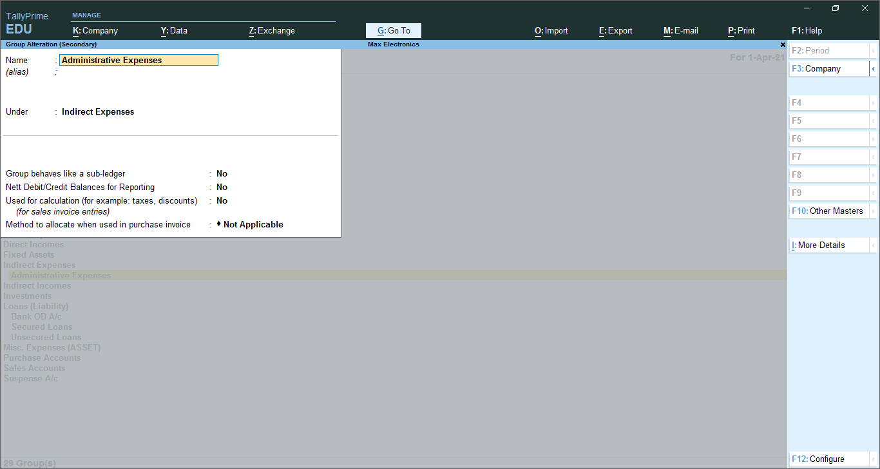This screenshot has width=880, height=469.
Task: Click the F4 button in the sidebar
Action: (x=829, y=102)
